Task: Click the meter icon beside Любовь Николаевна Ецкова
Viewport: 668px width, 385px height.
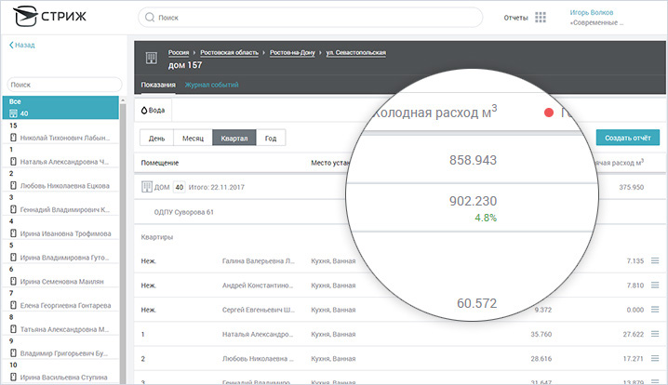Action: (13, 185)
